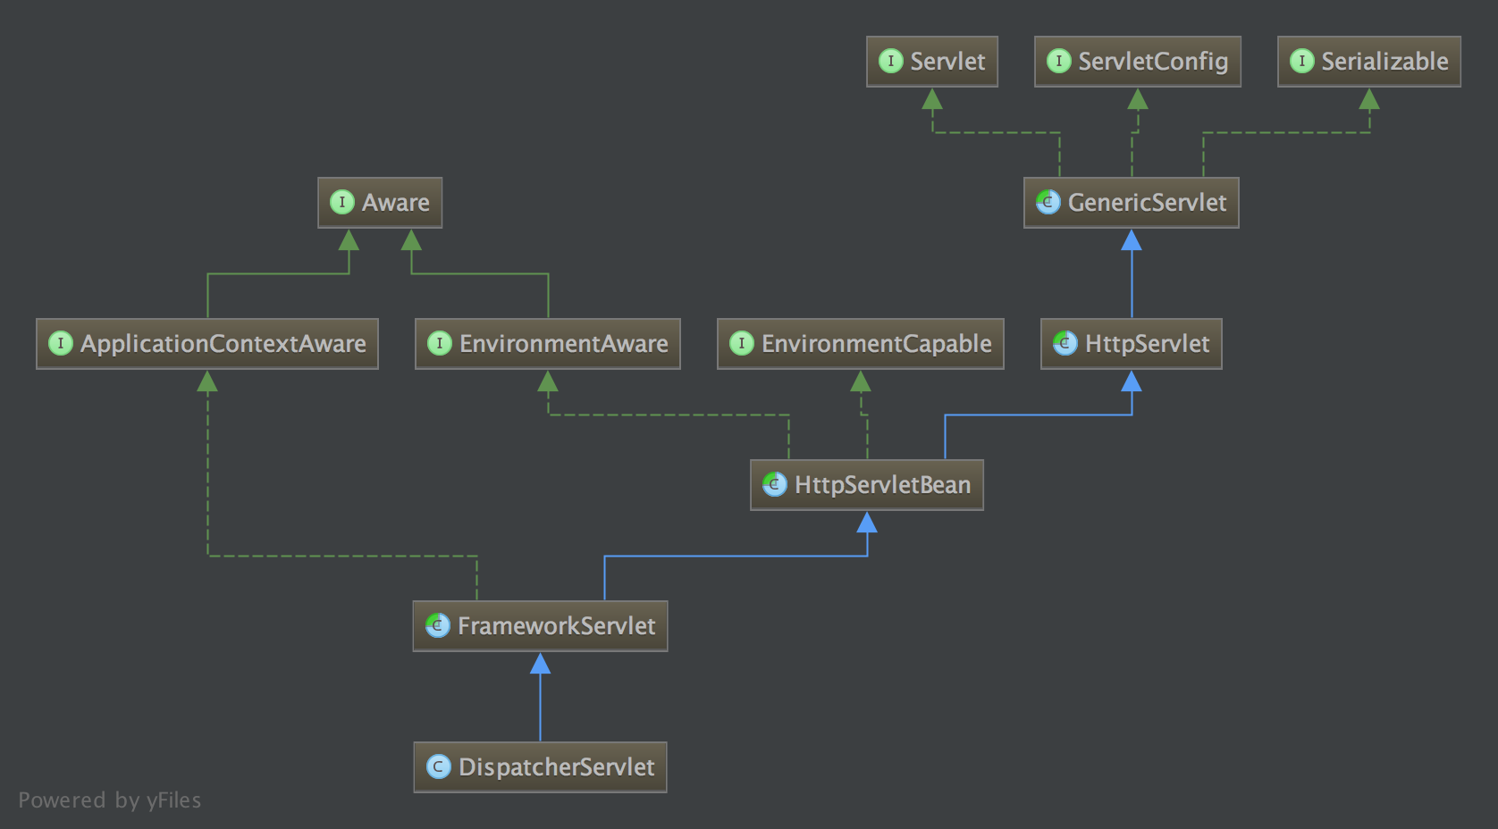Viewport: 1498px width, 829px height.
Task: Click the abstract class icon on HttpServletBean
Action: coord(774,484)
